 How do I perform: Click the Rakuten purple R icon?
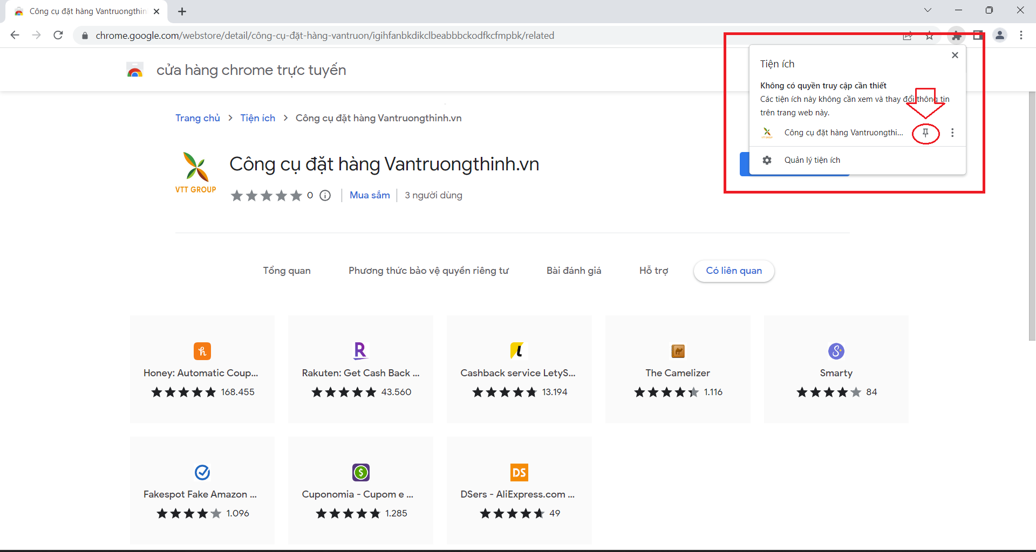click(360, 351)
